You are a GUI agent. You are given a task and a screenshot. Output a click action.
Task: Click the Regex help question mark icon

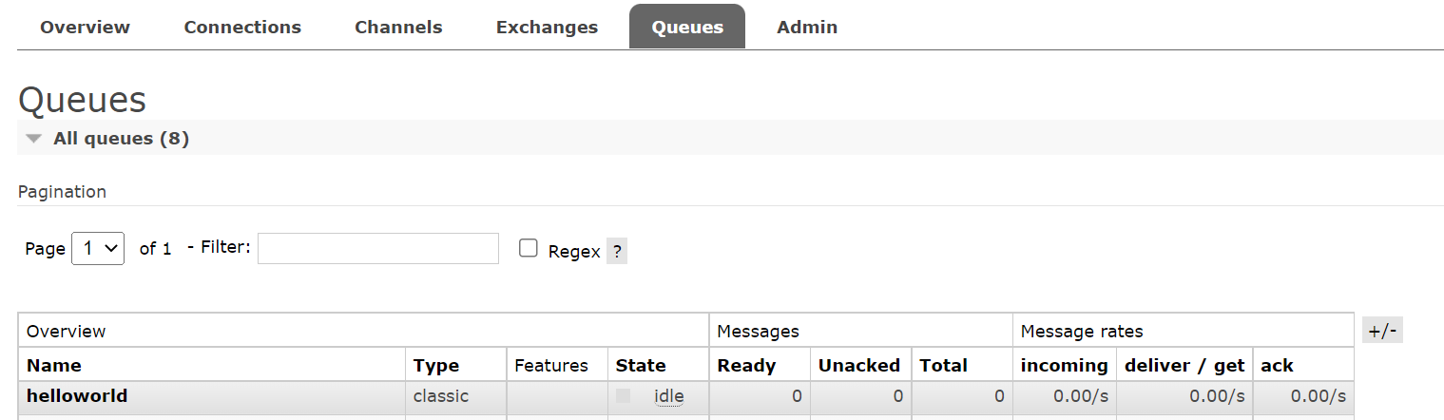pos(617,252)
